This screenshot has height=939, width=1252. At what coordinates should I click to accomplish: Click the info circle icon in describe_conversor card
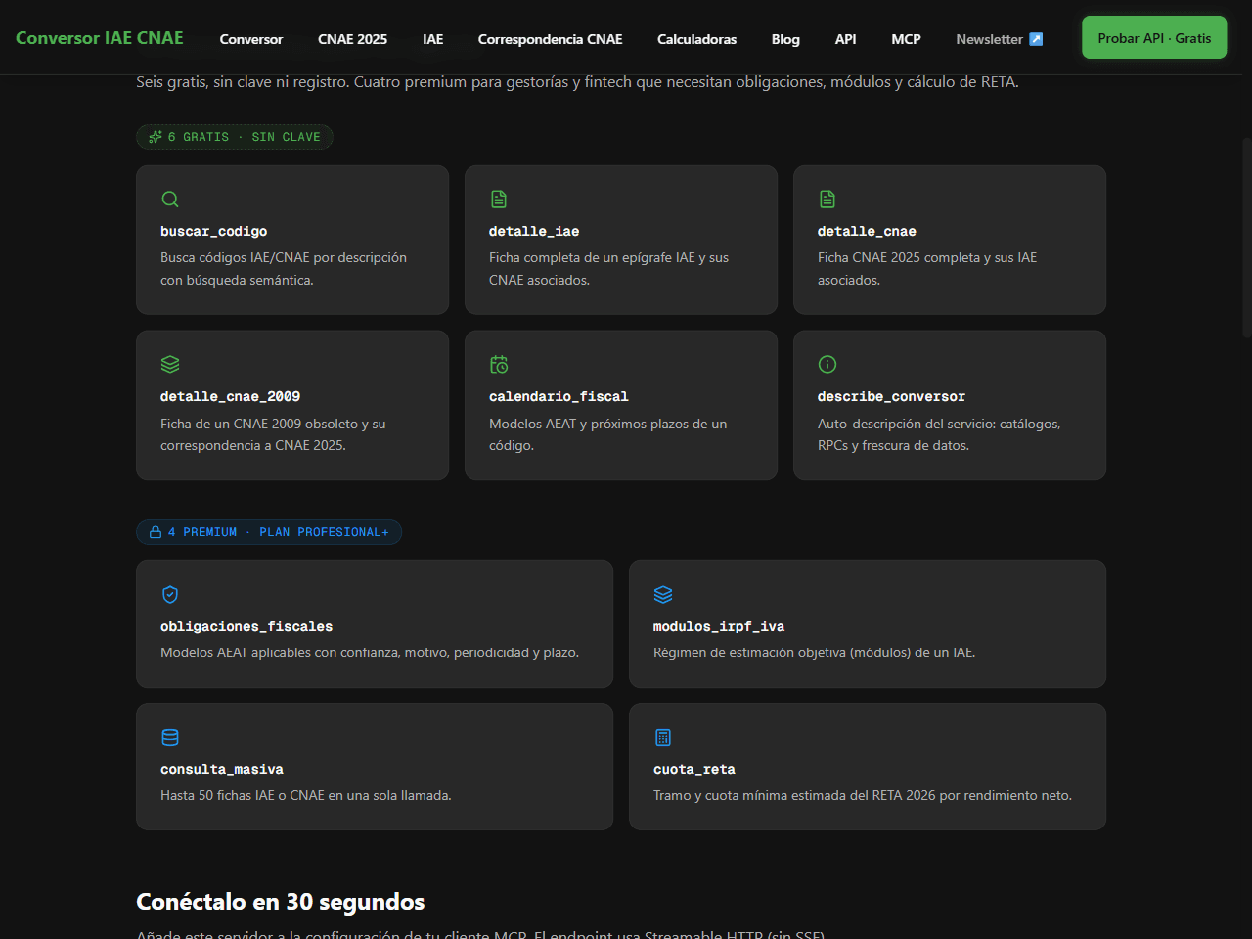tap(827, 365)
